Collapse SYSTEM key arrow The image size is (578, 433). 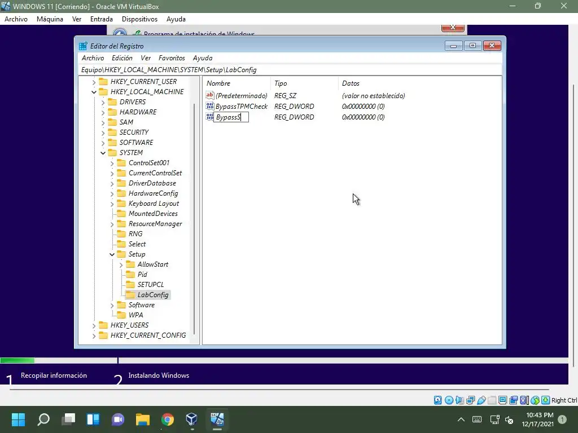tap(103, 153)
